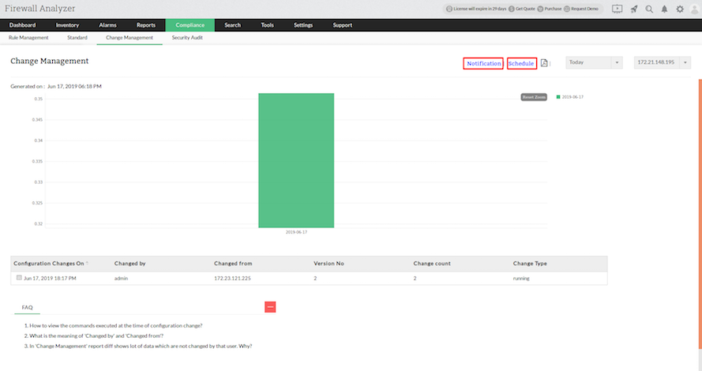Open the user profile avatar
Image resolution: width=702 pixels, height=371 pixels.
point(694,9)
